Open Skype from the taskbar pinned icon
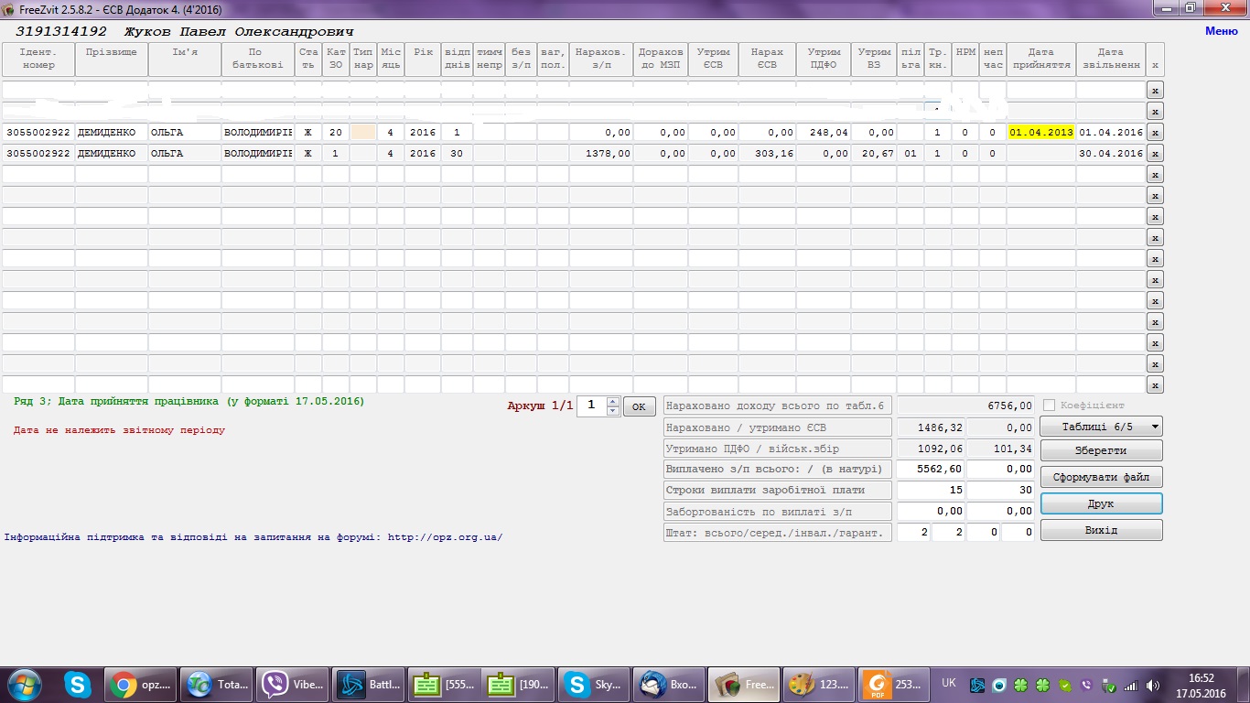1250x703 pixels. pyautogui.click(x=78, y=684)
